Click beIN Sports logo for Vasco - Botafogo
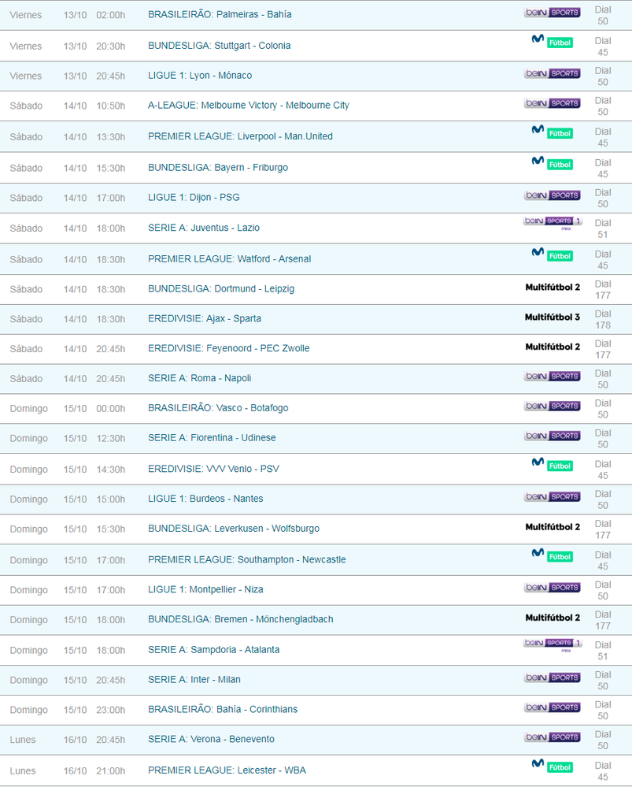632x787 pixels. 553,406
